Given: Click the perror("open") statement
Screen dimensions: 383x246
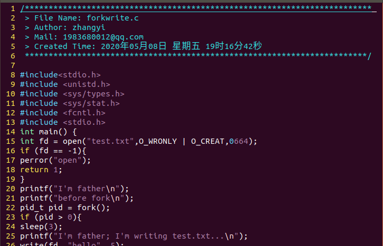Looking at the screenshot, I should point(55,160).
